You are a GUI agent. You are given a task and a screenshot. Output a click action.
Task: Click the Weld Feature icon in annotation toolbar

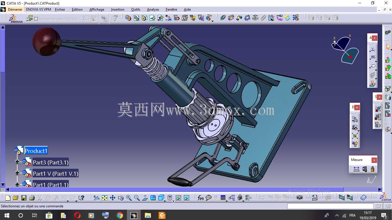pos(373,49)
